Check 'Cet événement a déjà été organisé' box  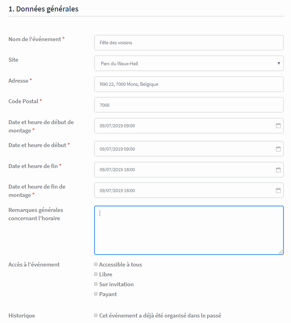[96, 315]
